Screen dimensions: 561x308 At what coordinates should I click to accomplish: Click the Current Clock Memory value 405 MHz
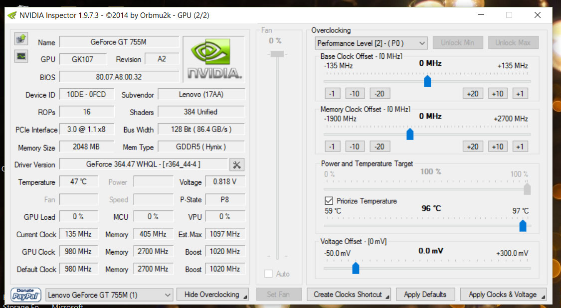click(x=153, y=234)
